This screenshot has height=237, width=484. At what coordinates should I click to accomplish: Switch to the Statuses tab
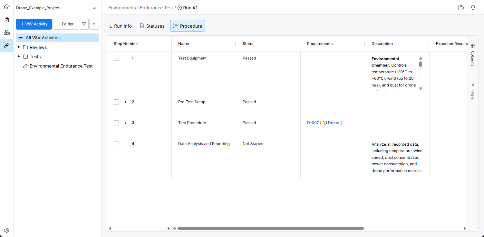pyautogui.click(x=152, y=26)
